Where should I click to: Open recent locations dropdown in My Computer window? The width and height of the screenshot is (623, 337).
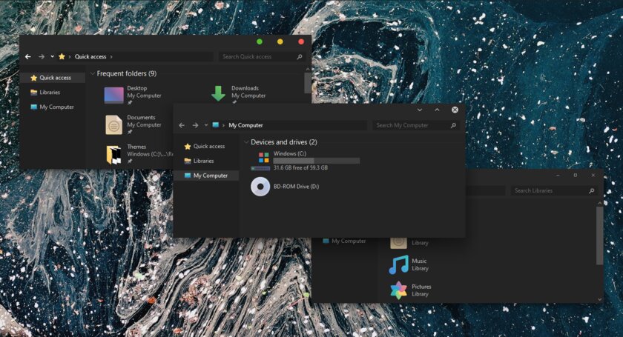(205, 125)
